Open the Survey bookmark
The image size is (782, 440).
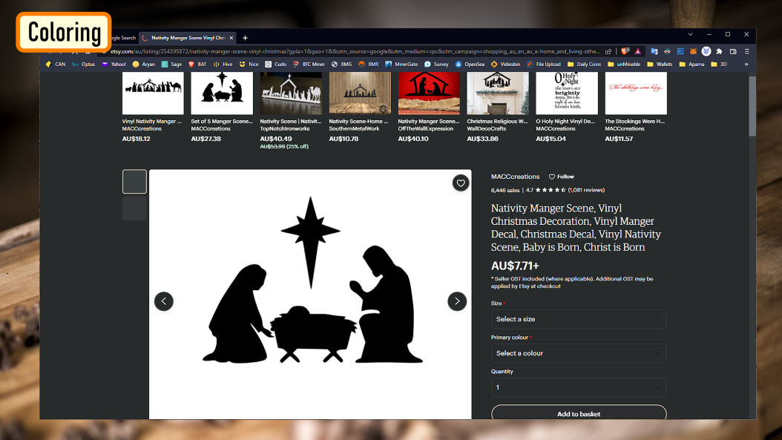436,65
